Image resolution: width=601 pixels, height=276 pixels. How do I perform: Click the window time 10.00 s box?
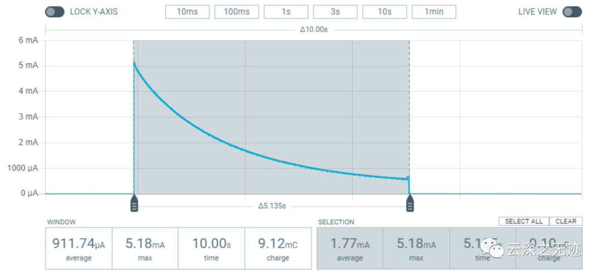tap(211, 248)
